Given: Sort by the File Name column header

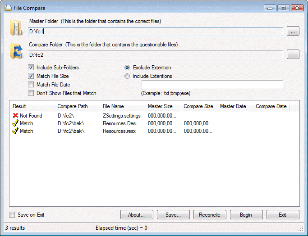Looking at the screenshot, I should tap(122, 106).
